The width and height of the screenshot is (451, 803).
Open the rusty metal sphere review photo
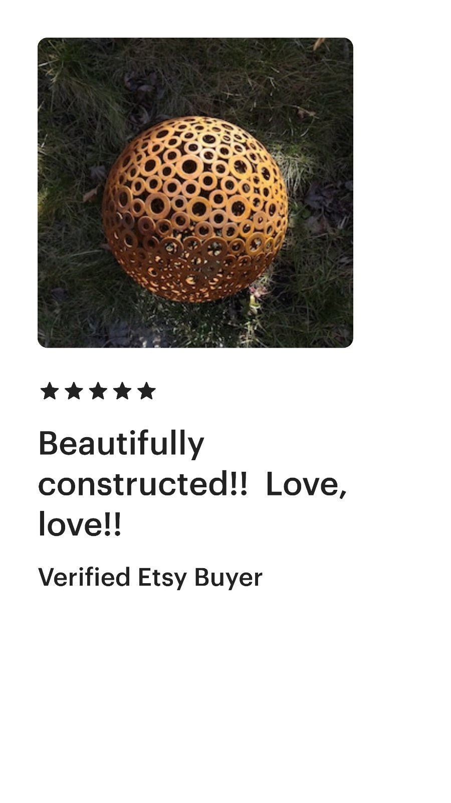click(x=195, y=193)
